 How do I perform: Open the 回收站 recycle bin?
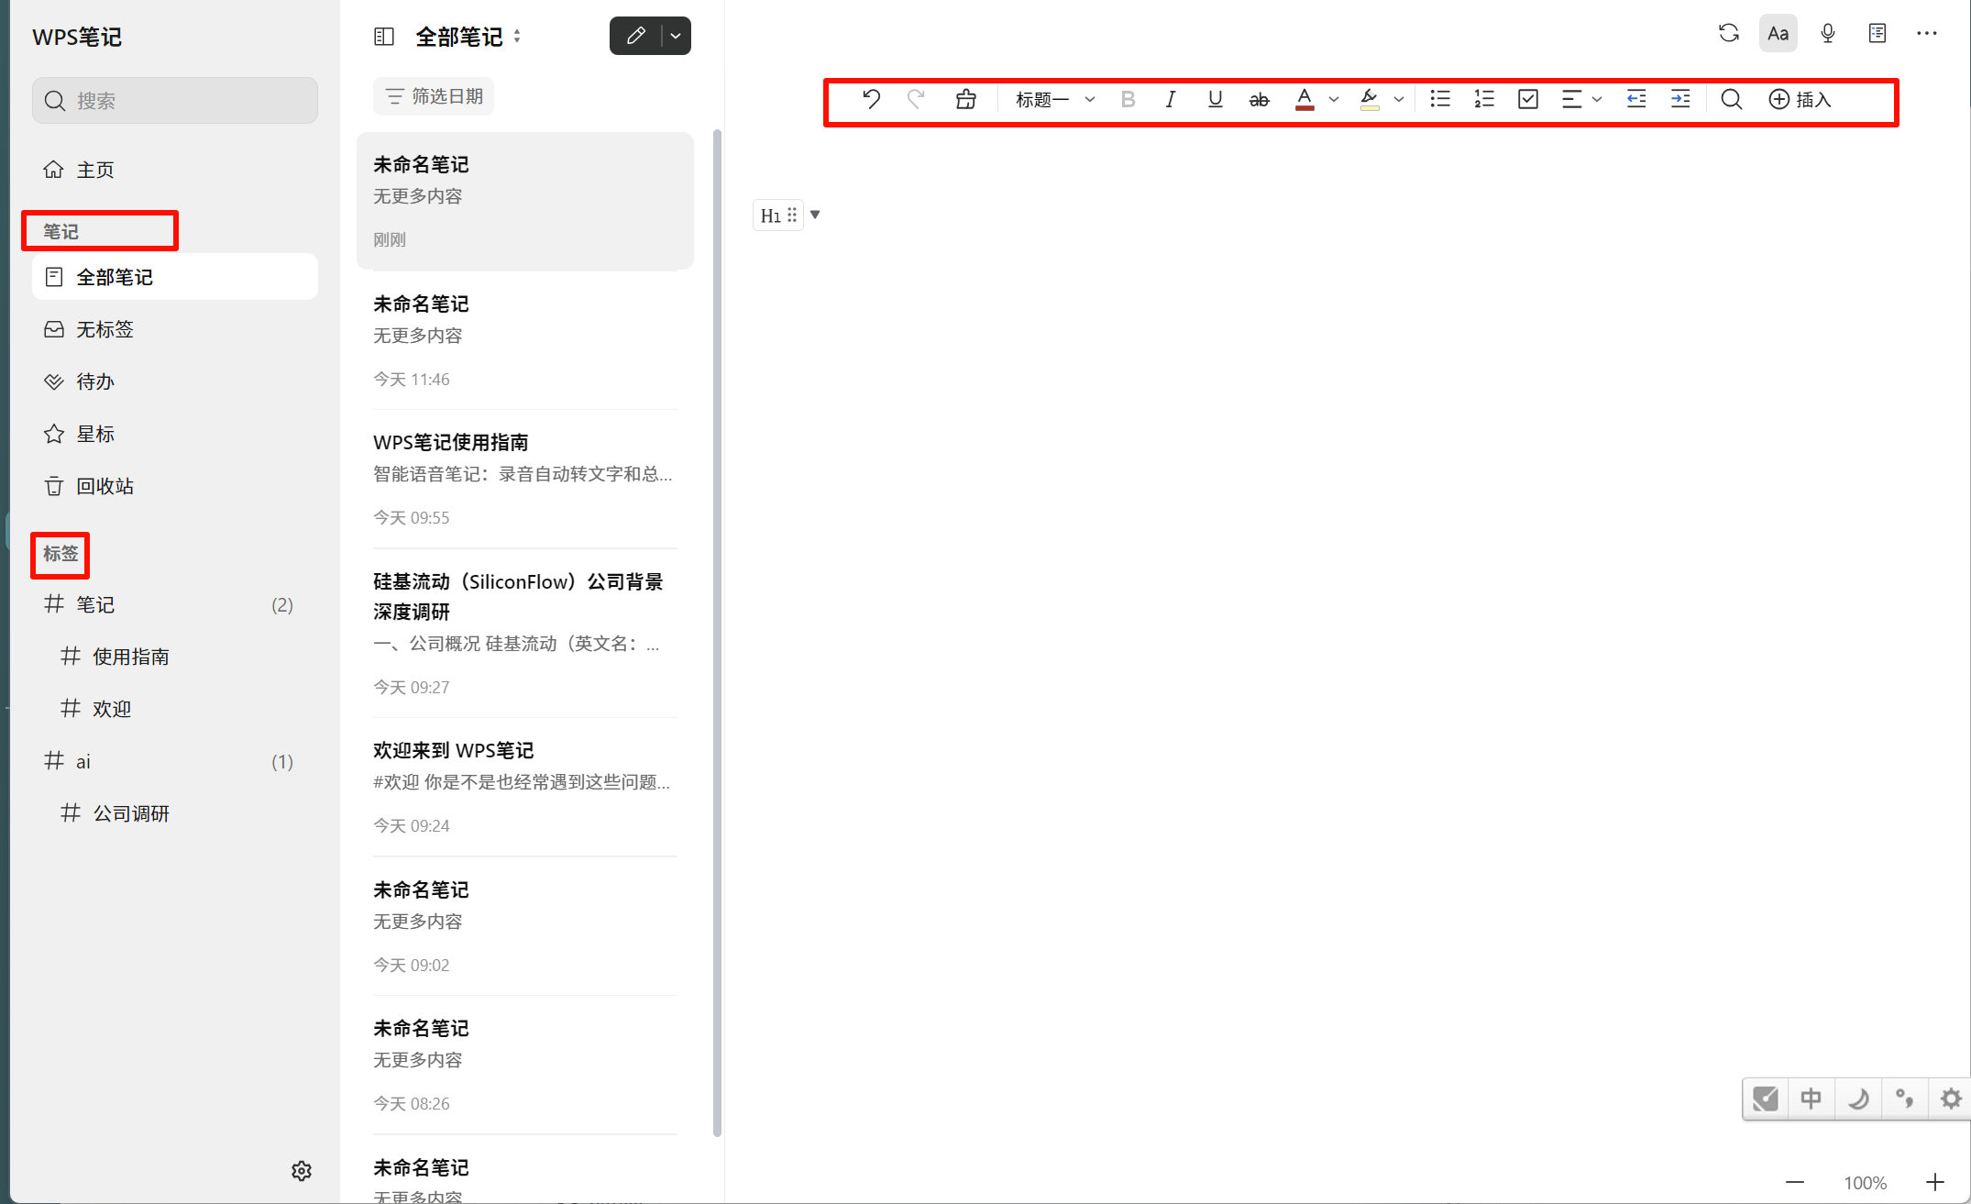(x=175, y=486)
